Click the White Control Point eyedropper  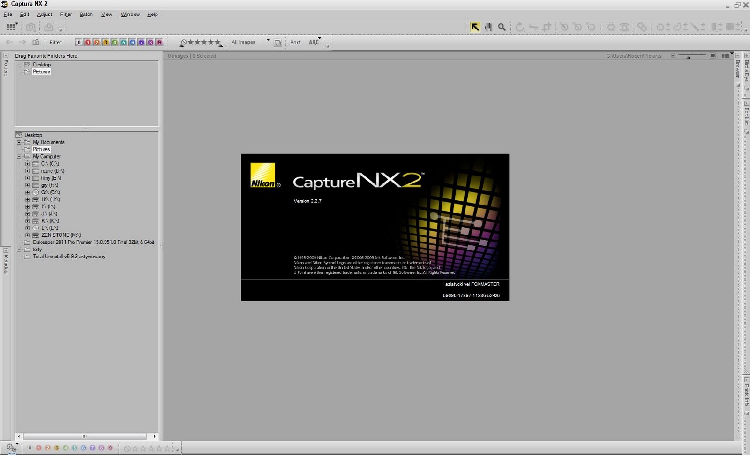click(591, 27)
